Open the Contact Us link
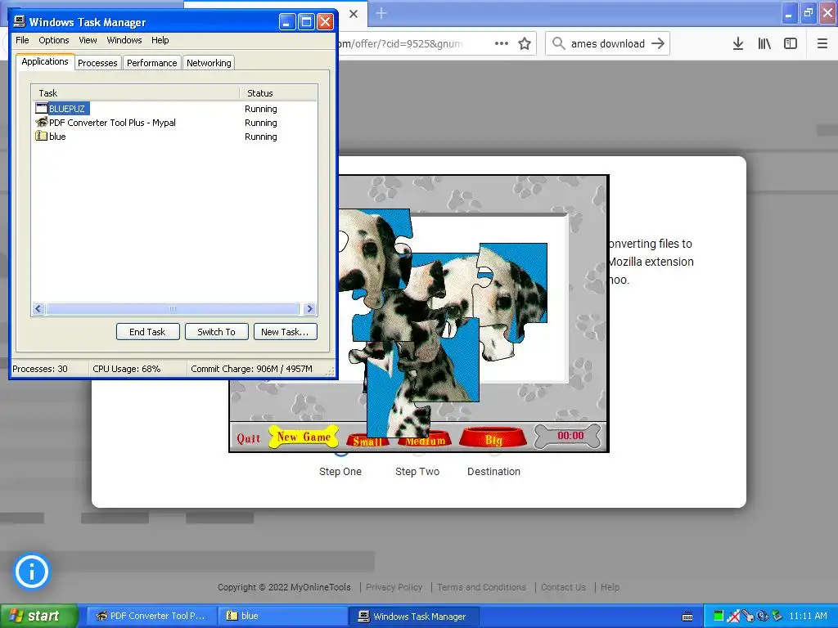The height and width of the screenshot is (628, 838). (x=563, y=587)
